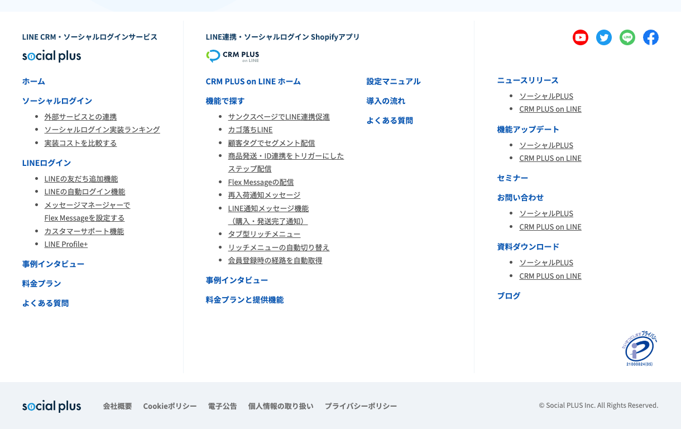Open CRM PLUS on LINE under 機能アップデート
This screenshot has width=681, height=429.
550,158
